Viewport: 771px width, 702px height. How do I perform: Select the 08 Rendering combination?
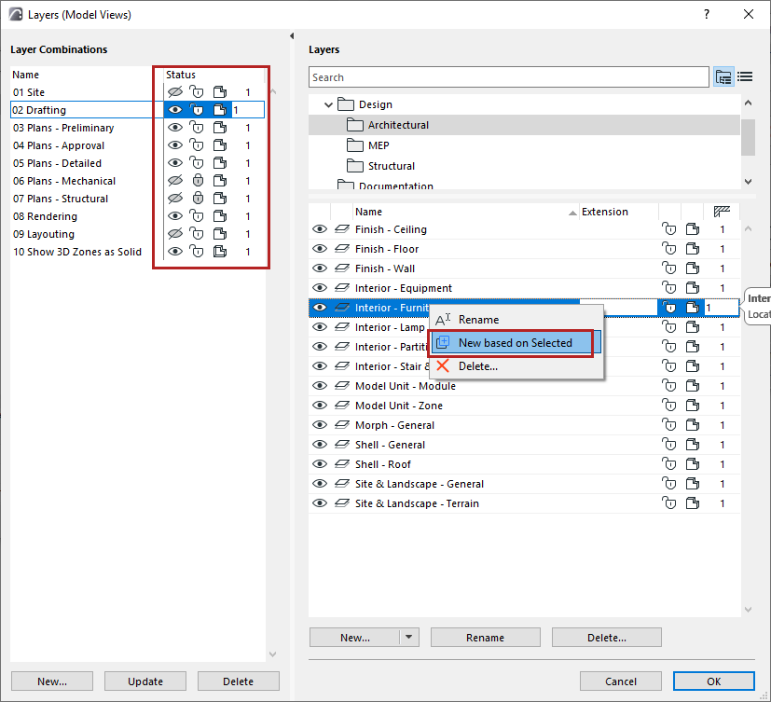tap(138, 215)
